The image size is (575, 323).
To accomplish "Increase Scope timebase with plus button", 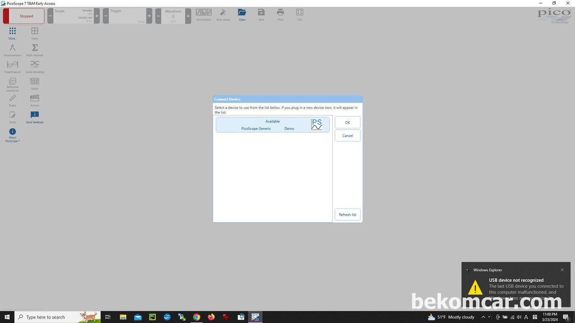I will (x=97, y=16).
